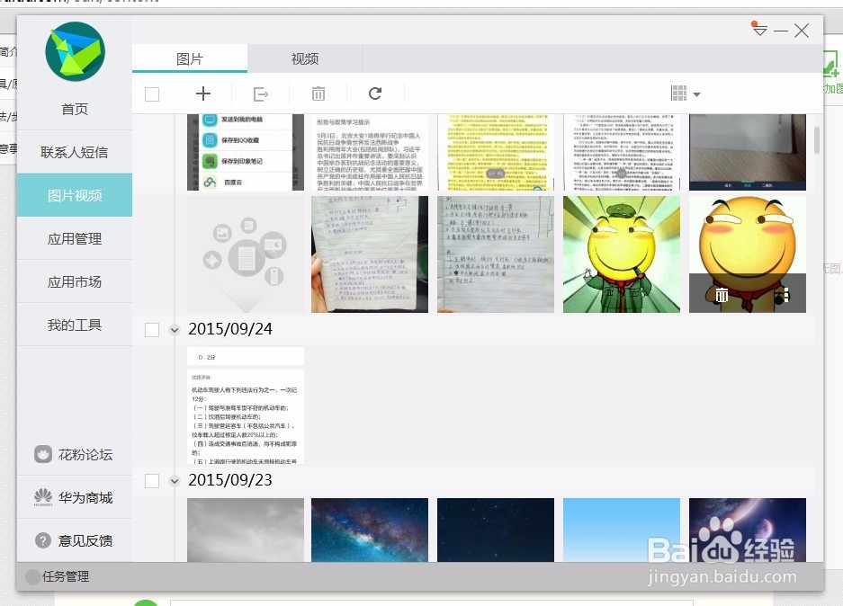Click trash icon on smiley thumbnail overlay
The width and height of the screenshot is (843, 606).
pyautogui.click(x=722, y=295)
